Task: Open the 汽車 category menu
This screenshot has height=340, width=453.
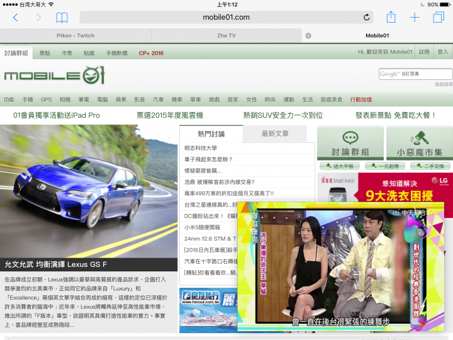Action: pyautogui.click(x=159, y=99)
